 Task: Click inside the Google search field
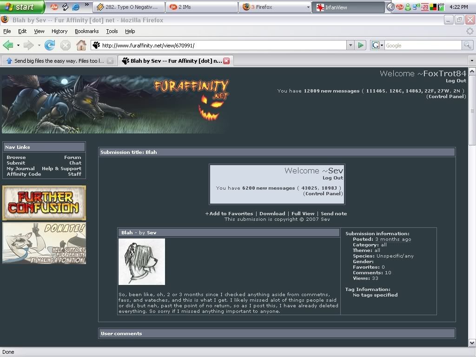422,45
